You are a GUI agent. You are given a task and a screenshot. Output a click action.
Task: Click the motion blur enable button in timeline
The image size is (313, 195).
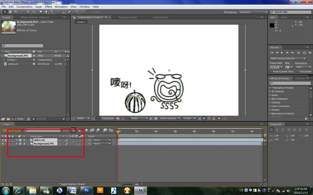point(98,130)
